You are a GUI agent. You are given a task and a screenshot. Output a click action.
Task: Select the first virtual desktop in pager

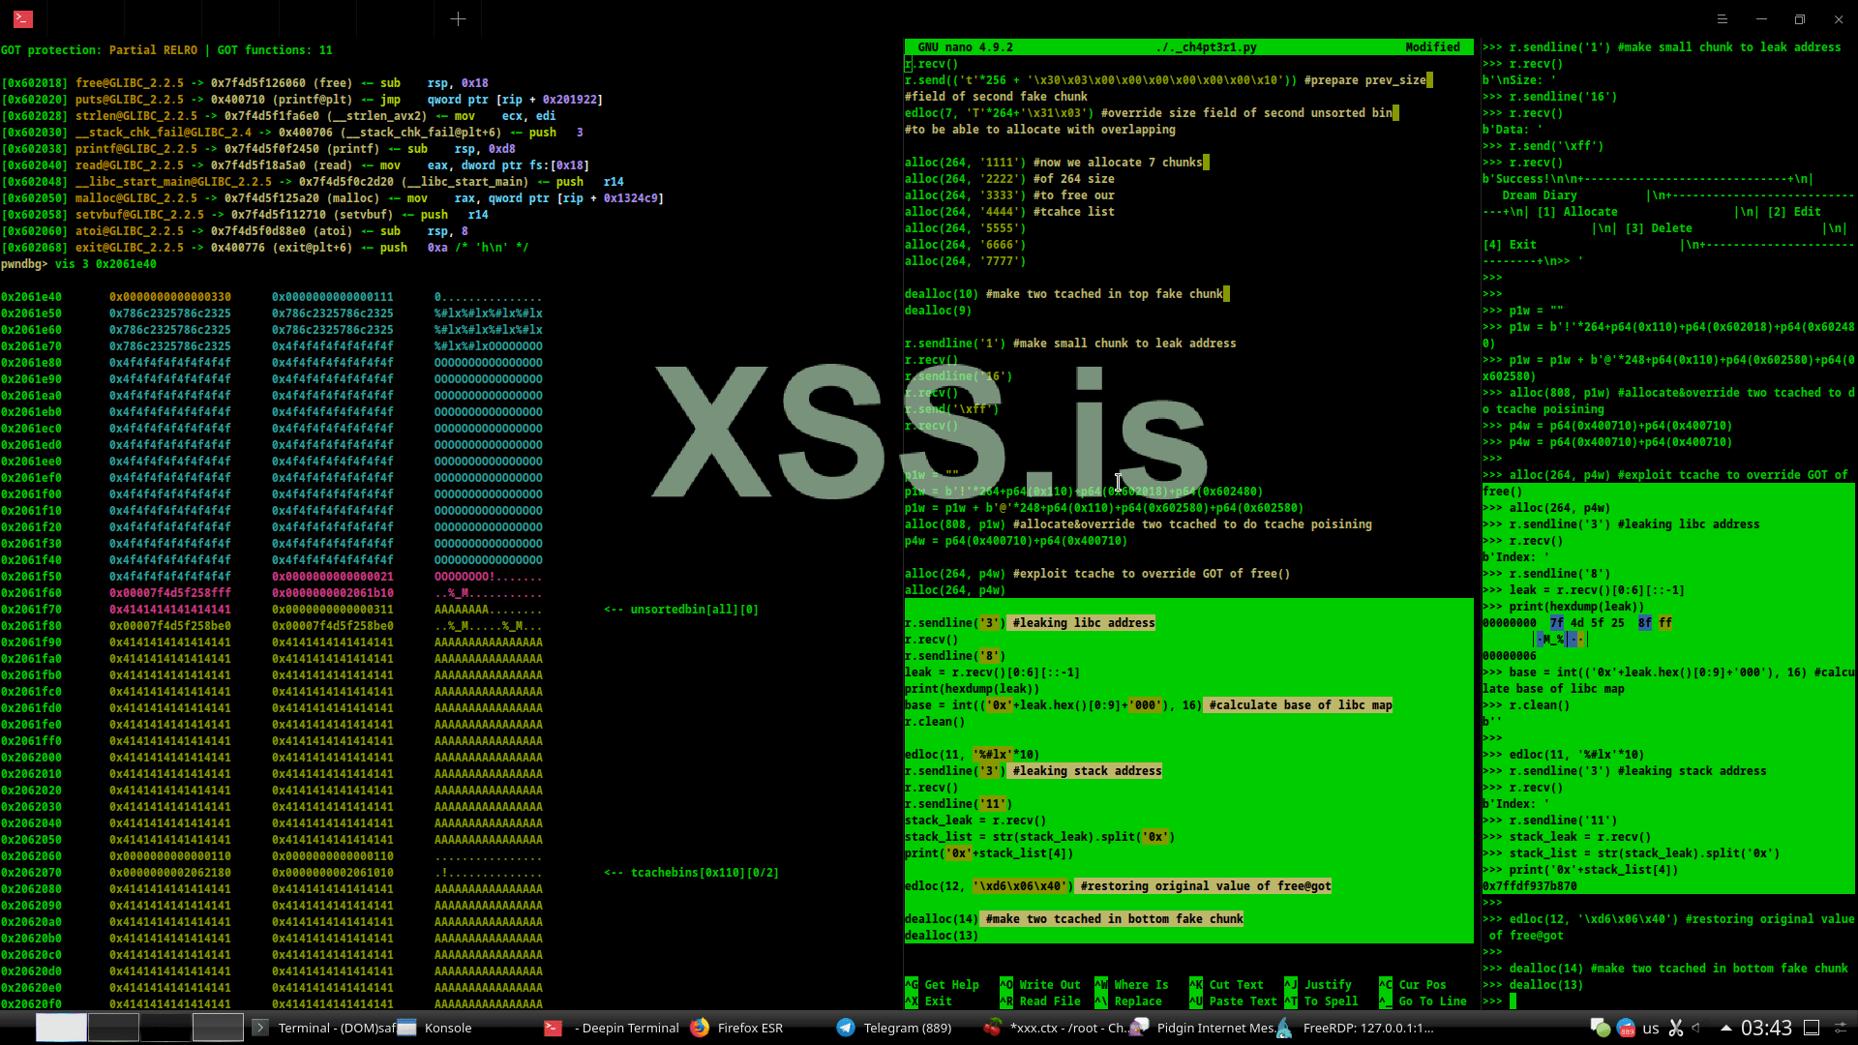point(61,1028)
